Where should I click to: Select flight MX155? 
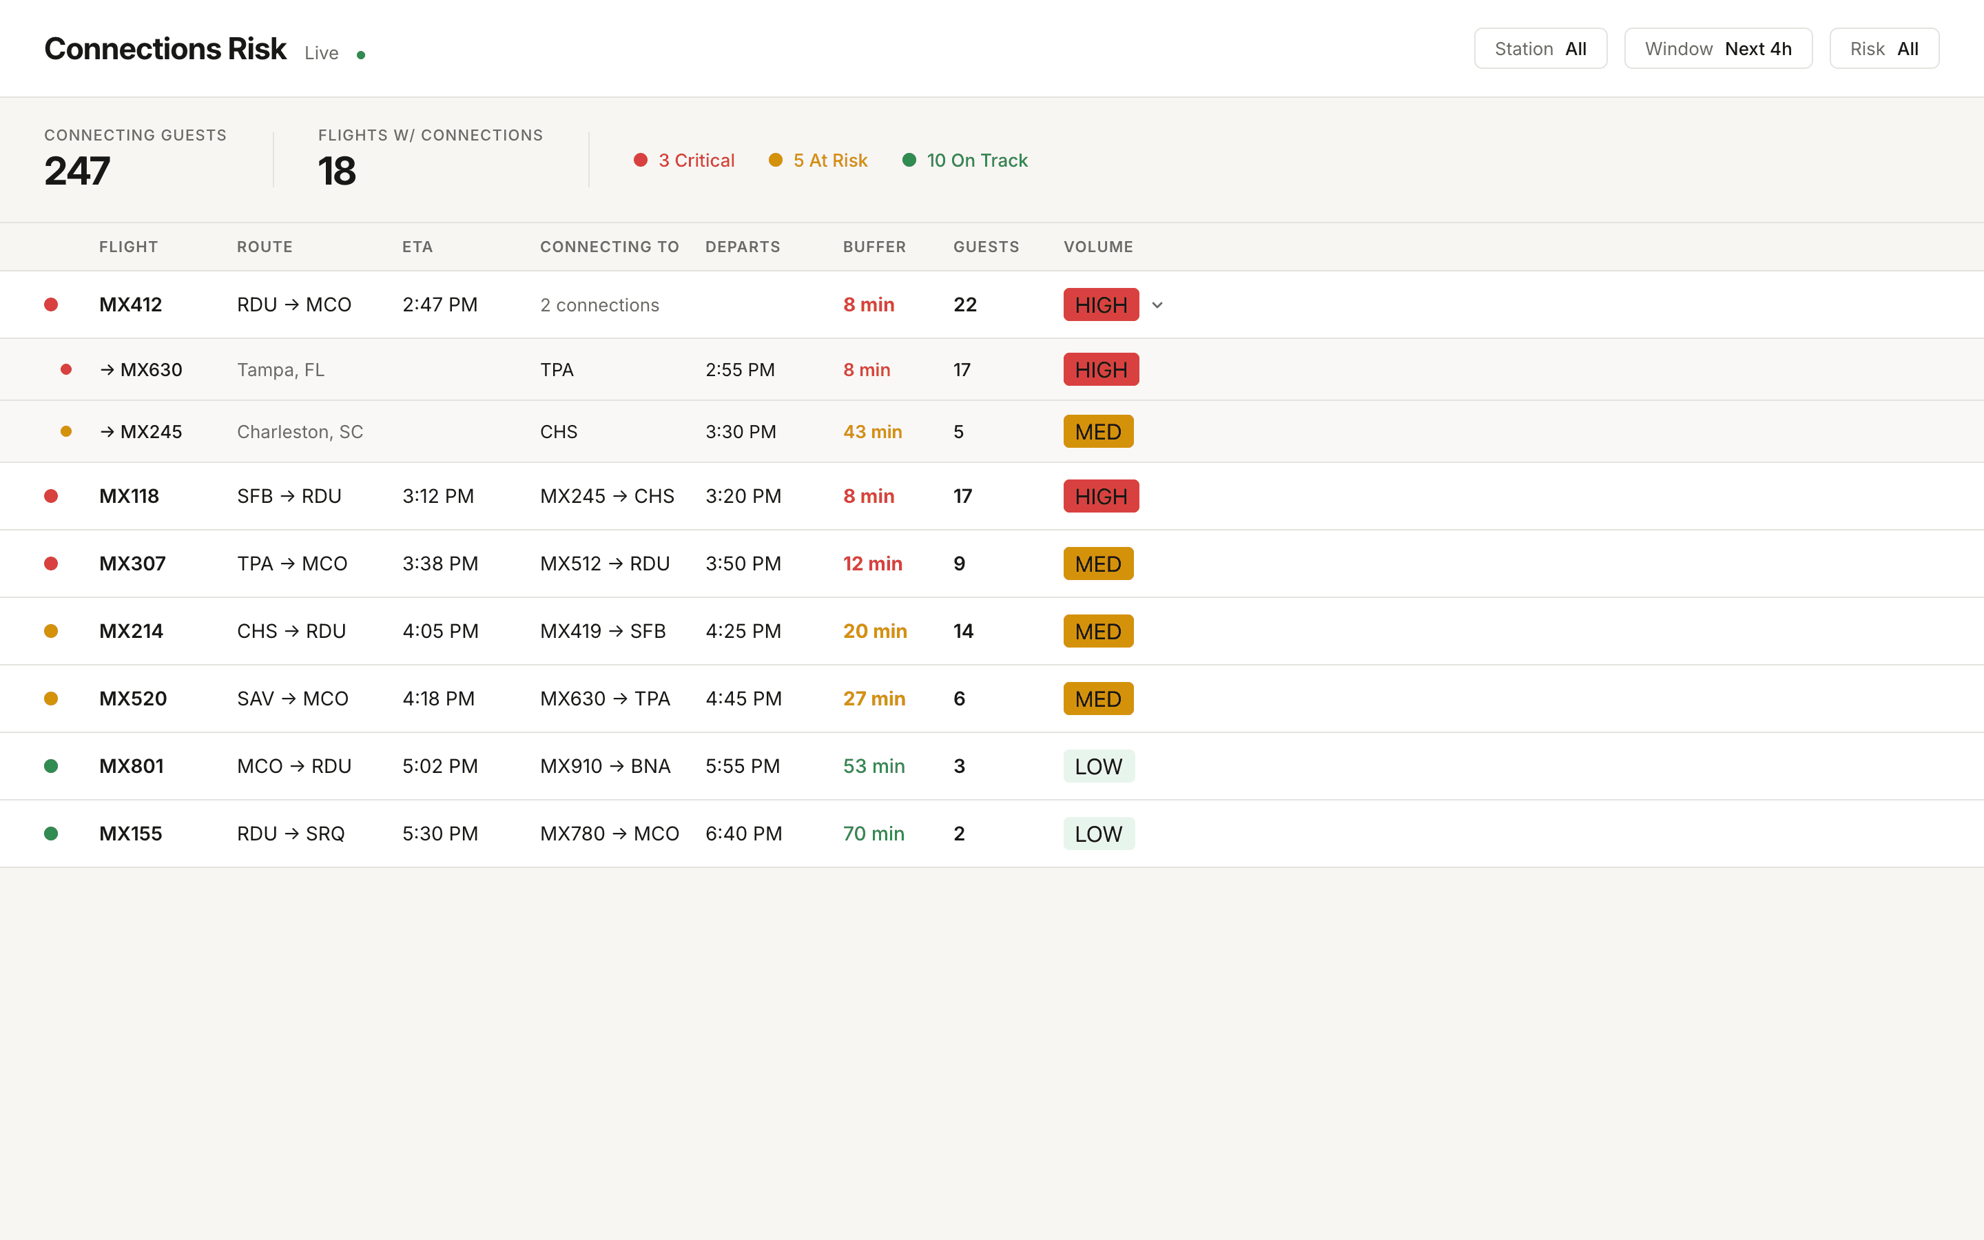(x=130, y=834)
